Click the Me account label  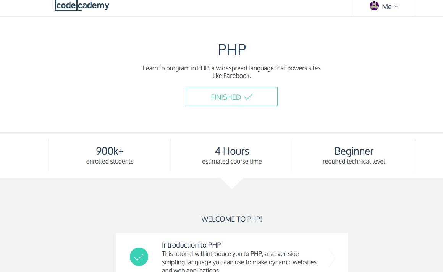(386, 6)
